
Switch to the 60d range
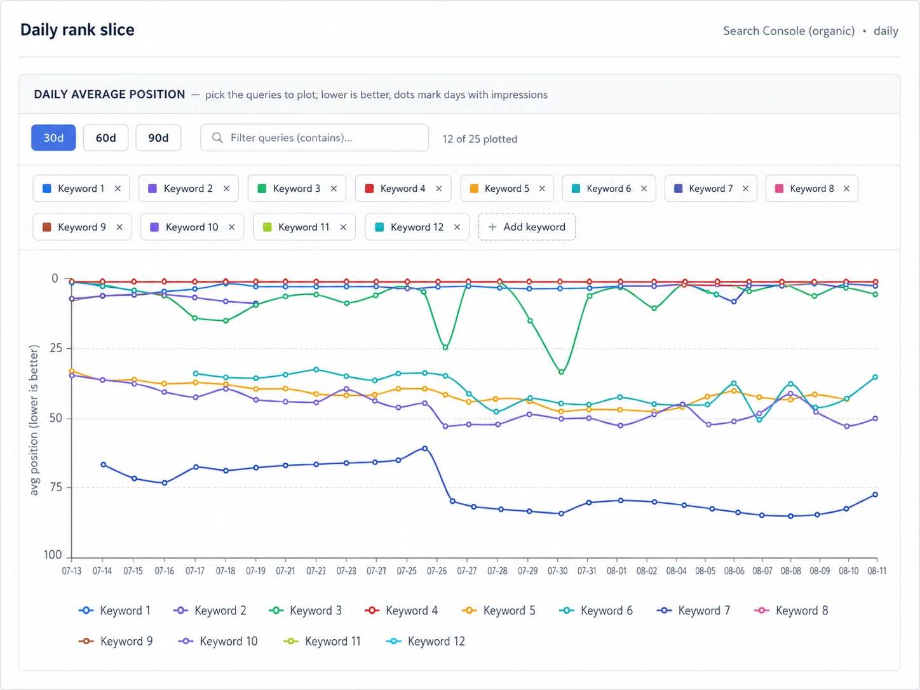(105, 138)
